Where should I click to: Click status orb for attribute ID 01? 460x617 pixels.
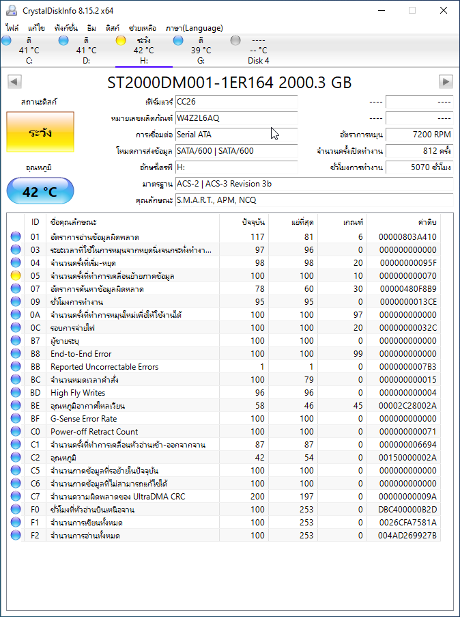16,237
